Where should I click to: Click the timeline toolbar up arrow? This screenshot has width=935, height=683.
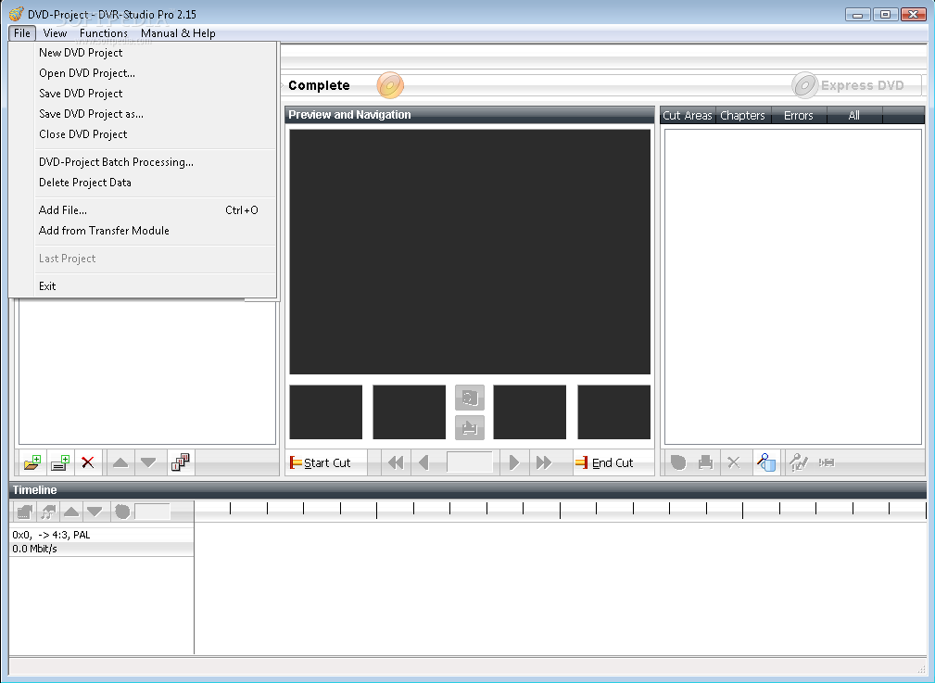pyautogui.click(x=71, y=512)
